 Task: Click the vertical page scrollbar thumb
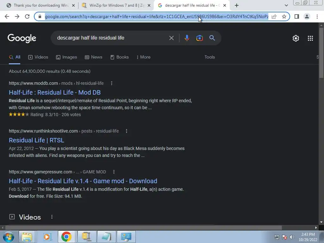(x=321, y=53)
